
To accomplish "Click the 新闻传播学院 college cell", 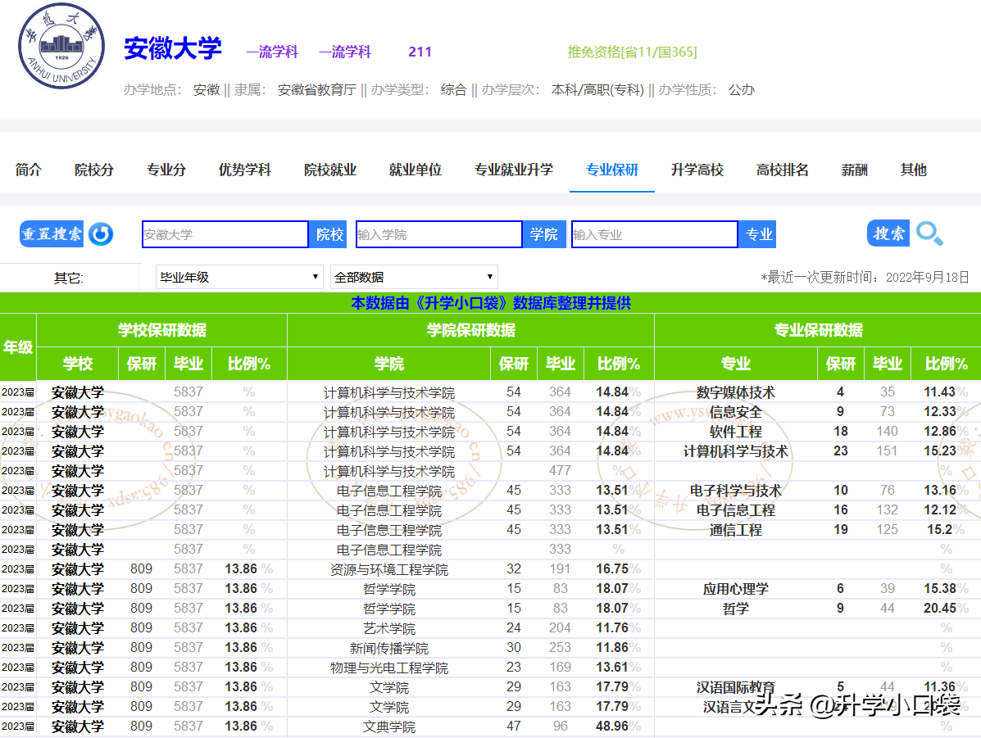I will coord(389,648).
